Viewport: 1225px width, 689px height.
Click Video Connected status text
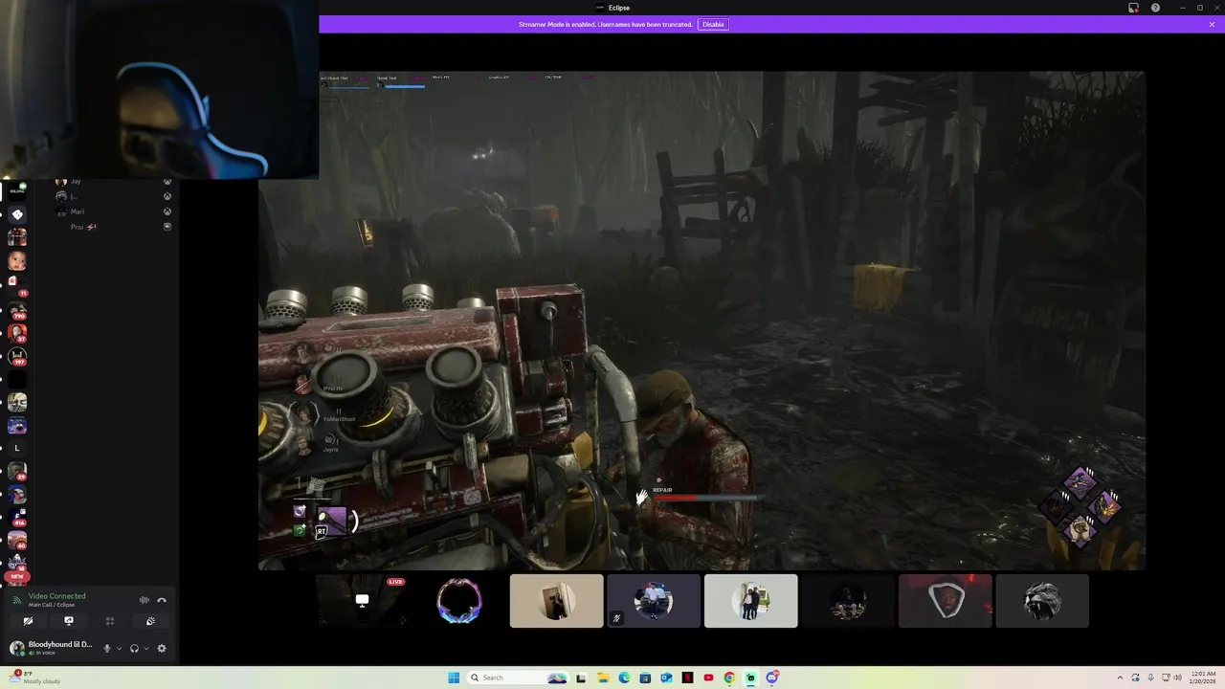click(56, 596)
